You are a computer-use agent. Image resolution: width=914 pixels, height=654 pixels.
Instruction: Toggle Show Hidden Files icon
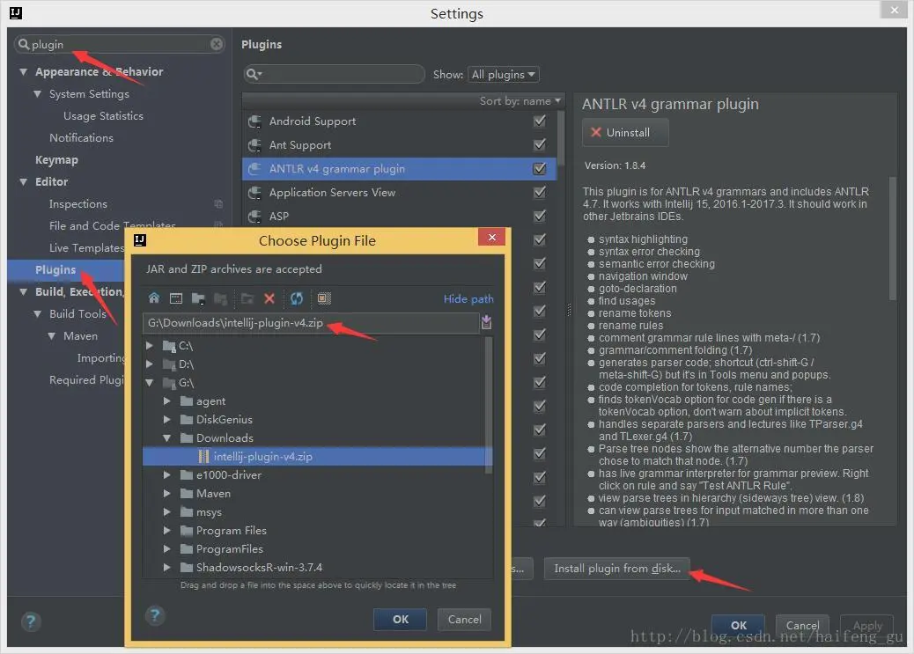point(324,298)
